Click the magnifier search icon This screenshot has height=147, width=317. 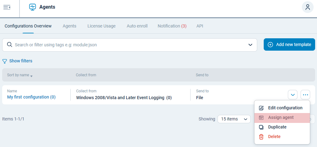pyautogui.click(x=9, y=45)
